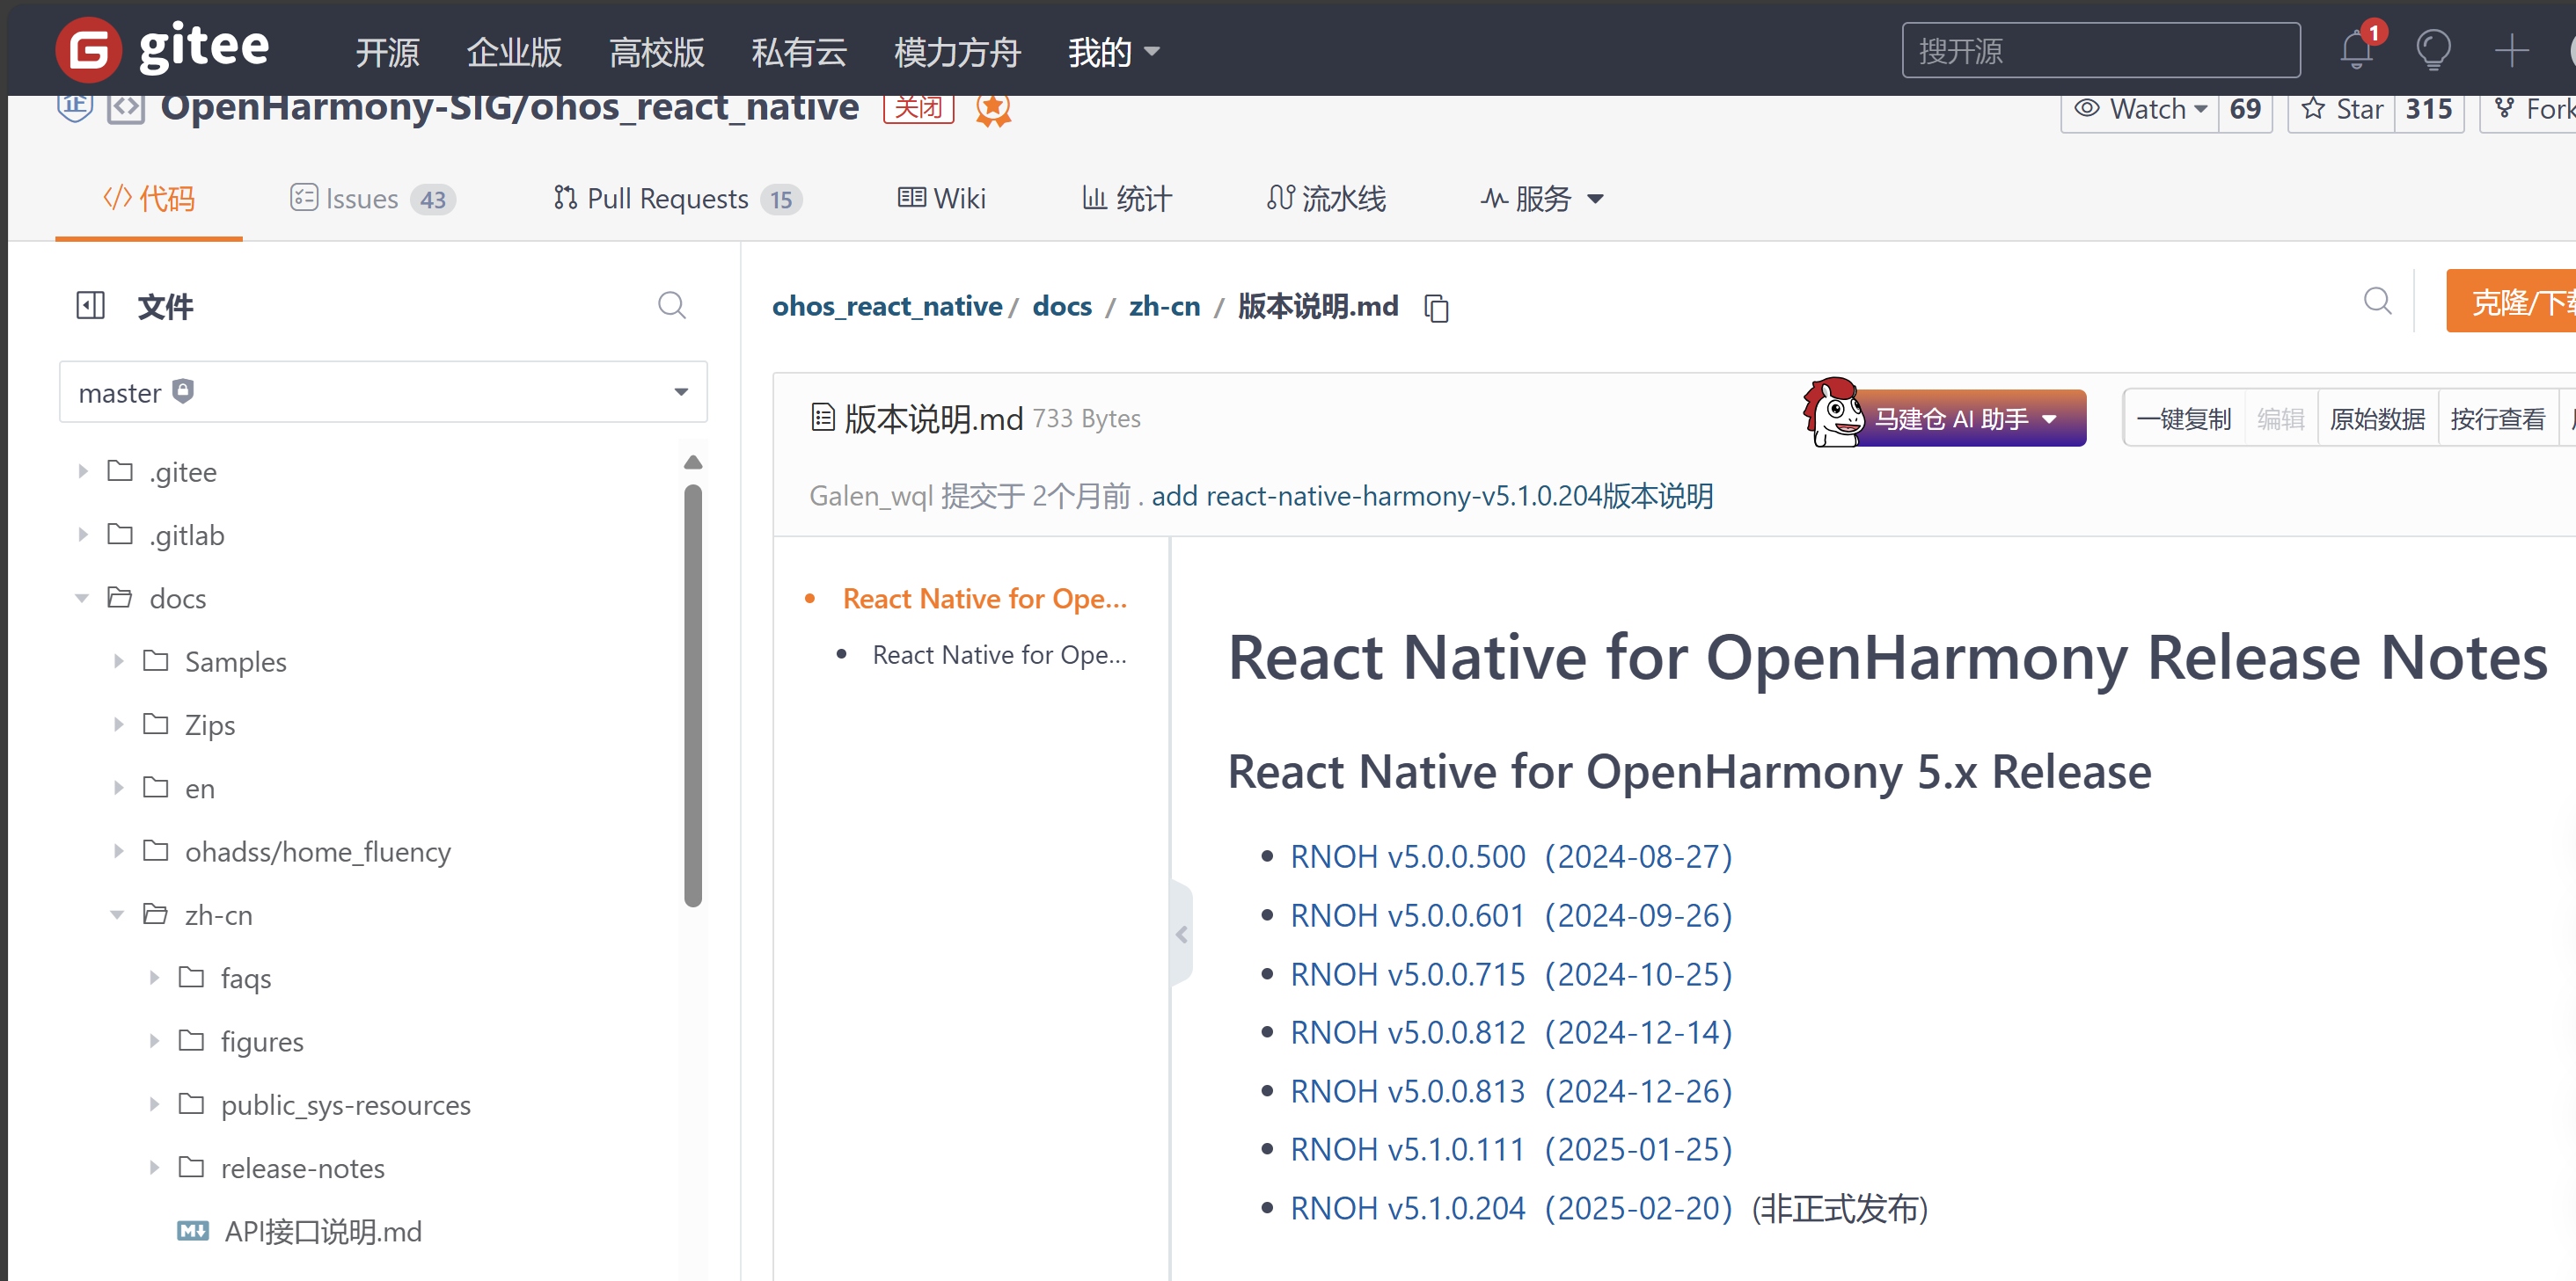This screenshot has width=2576, height=1281.
Task: Click 开源 in the top navigation
Action: (x=387, y=51)
